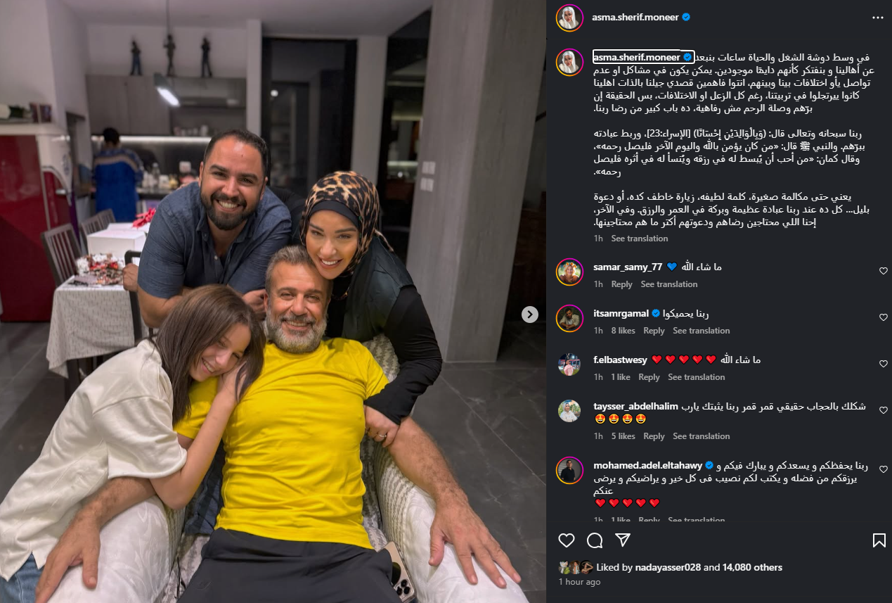Save post with the bookmark icon
The image size is (892, 603).
point(879,540)
